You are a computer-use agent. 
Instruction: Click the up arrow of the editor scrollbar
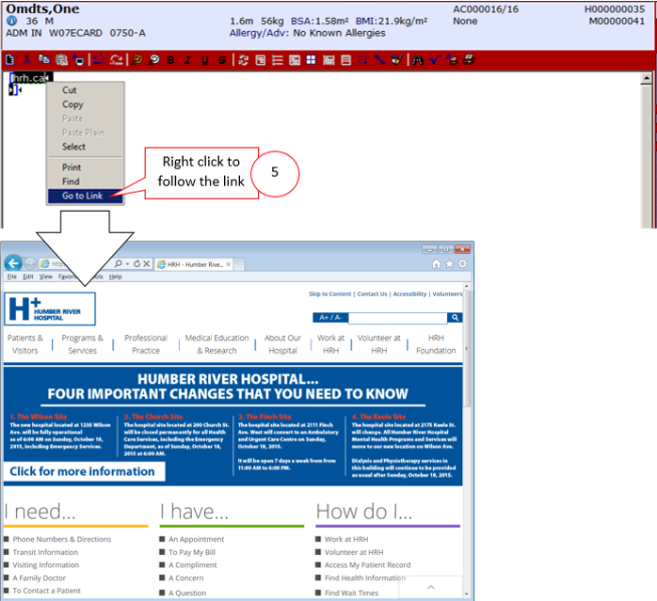(647, 78)
